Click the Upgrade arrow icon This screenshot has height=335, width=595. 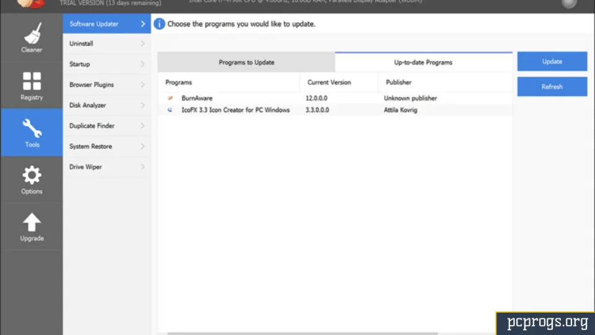pyautogui.click(x=32, y=222)
